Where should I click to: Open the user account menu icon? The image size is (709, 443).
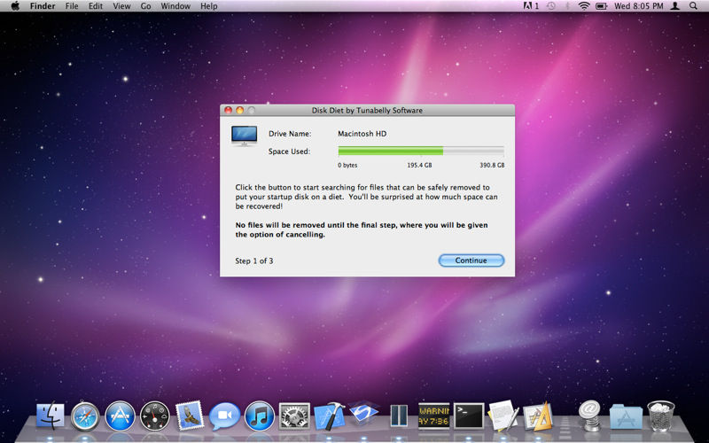pyautogui.click(x=675, y=6)
